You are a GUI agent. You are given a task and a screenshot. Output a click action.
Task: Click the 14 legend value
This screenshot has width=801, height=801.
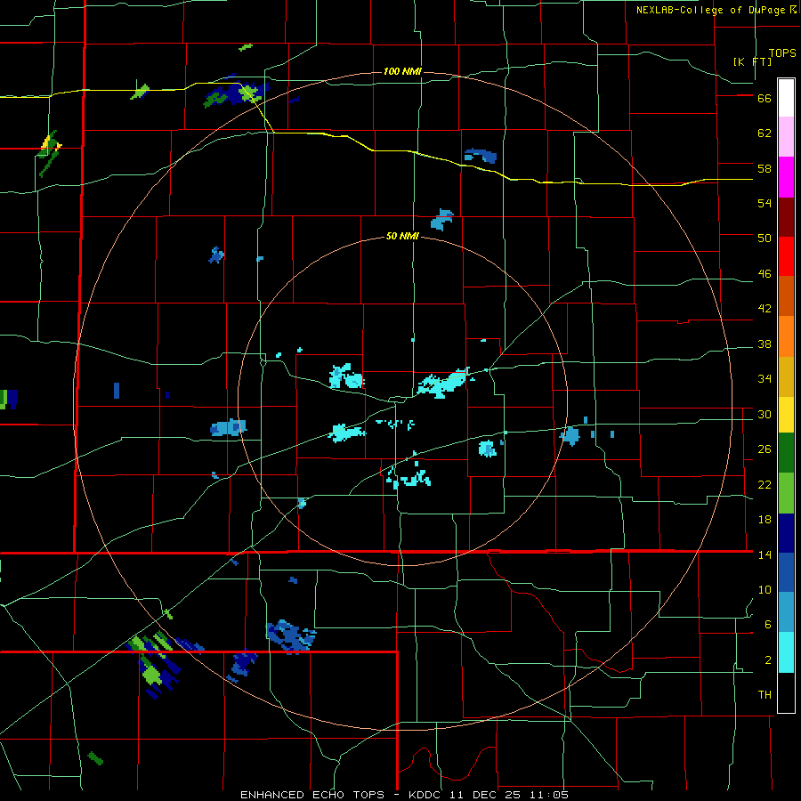click(765, 554)
